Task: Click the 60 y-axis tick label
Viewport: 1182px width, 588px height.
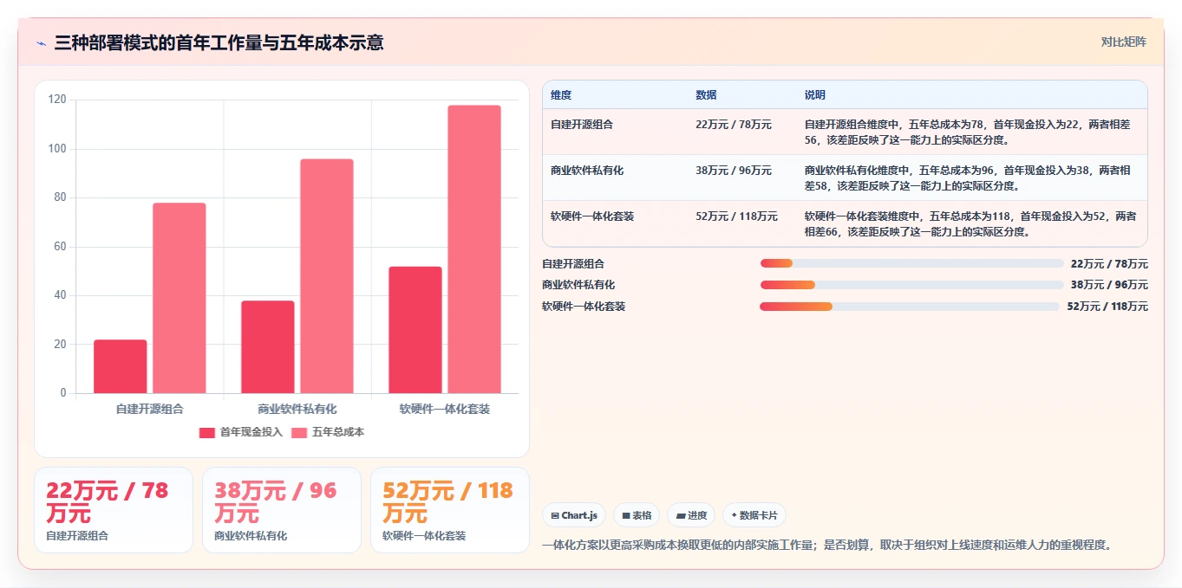Action: (x=60, y=247)
